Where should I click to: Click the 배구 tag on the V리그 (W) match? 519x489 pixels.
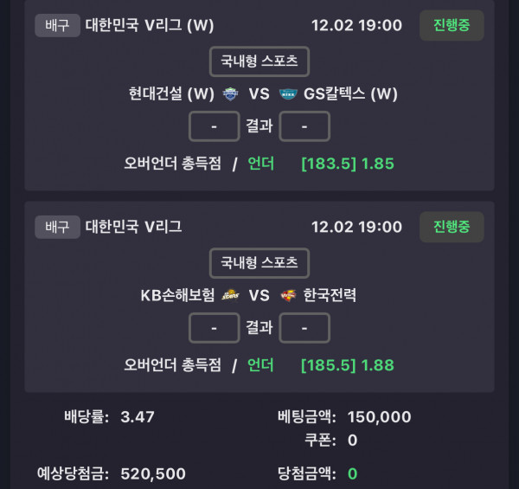57,25
